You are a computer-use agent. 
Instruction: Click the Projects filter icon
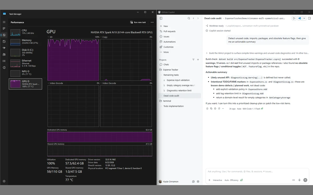pyautogui.click(x=194, y=60)
